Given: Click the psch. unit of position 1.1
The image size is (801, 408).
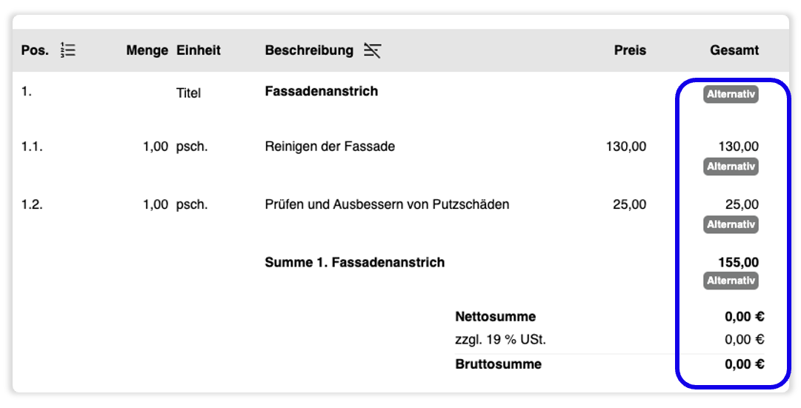Looking at the screenshot, I should pos(192,147).
